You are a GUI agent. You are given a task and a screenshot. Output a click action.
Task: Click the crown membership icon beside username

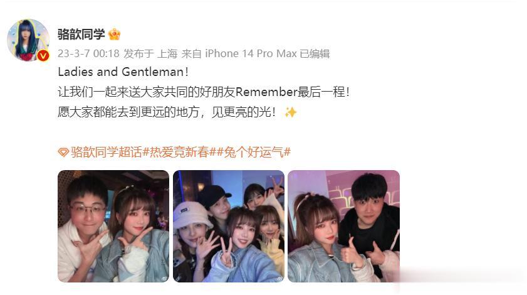(115, 34)
